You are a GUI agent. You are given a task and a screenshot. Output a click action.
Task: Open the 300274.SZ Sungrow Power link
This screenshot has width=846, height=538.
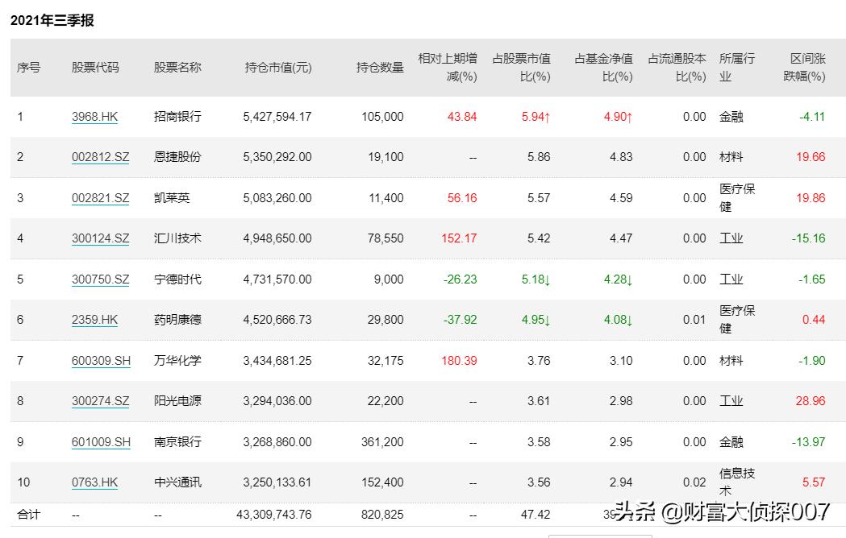point(100,400)
